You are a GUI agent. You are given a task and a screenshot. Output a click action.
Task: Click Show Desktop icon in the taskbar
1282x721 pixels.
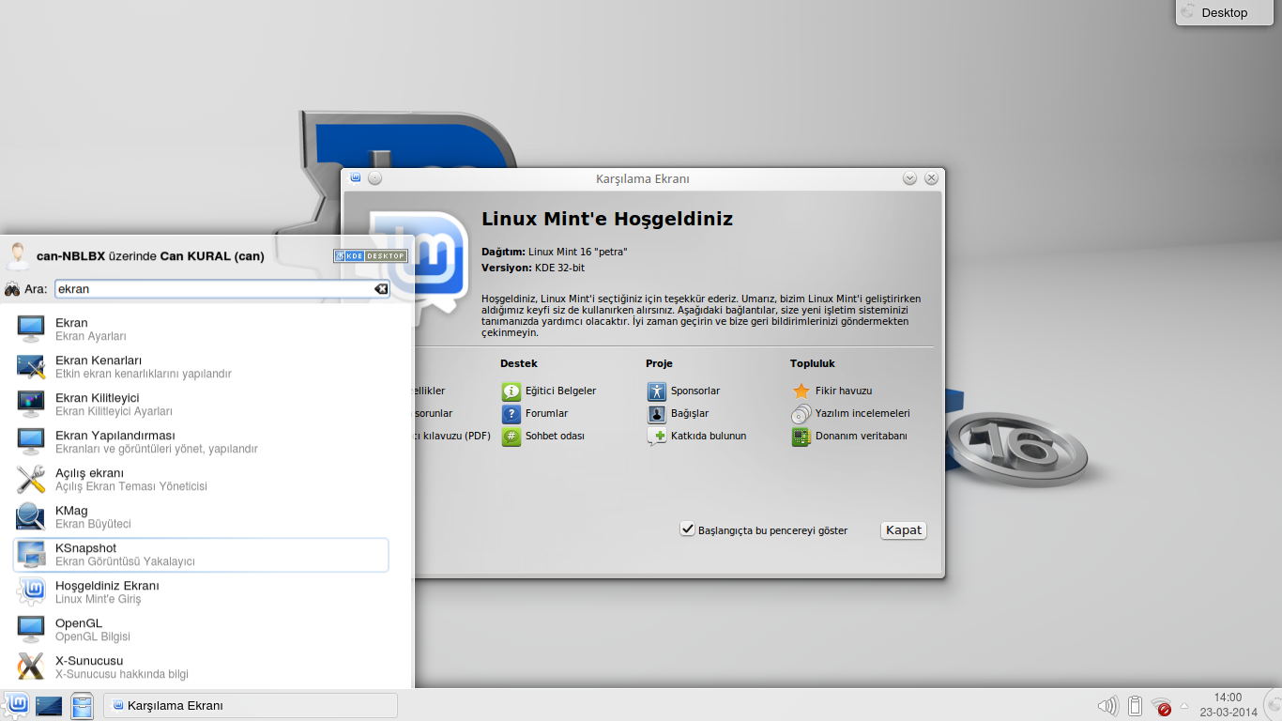(x=49, y=706)
